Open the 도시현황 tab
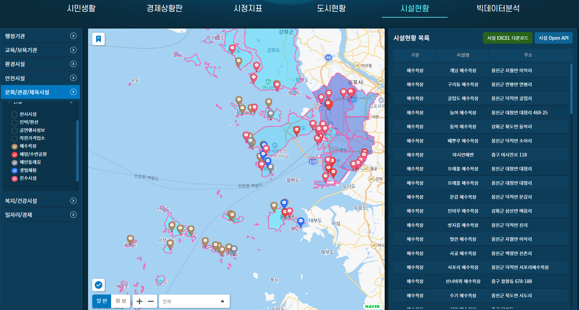The image size is (579, 310). (331, 8)
